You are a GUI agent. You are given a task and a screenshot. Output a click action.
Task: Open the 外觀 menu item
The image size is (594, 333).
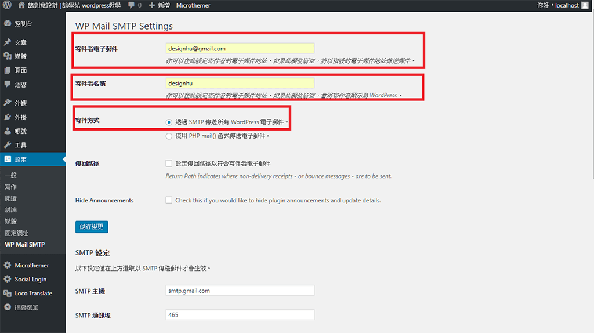[33, 103]
